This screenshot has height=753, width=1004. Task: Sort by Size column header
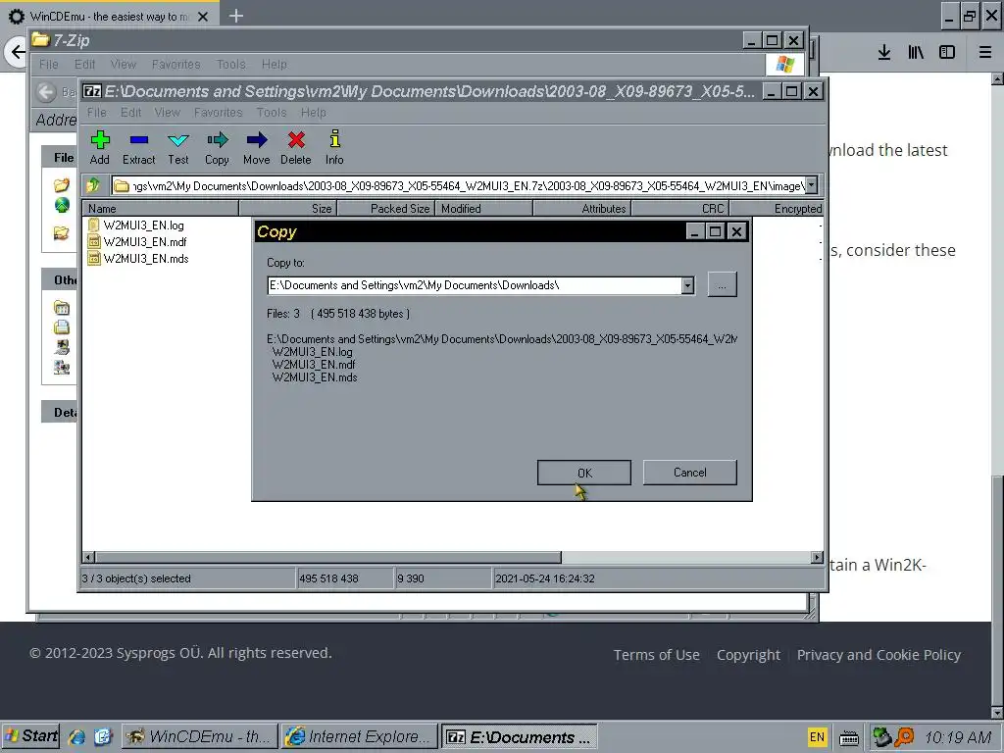pos(287,208)
